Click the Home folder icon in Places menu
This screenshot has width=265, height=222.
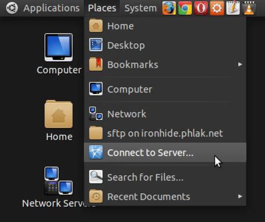[96, 26]
